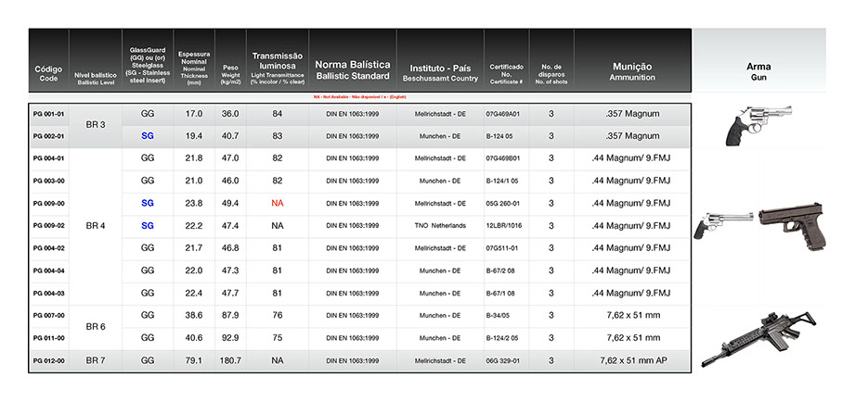Click the TNO Netherlands institute cell
The height and width of the screenshot is (402, 855).
[x=440, y=226]
